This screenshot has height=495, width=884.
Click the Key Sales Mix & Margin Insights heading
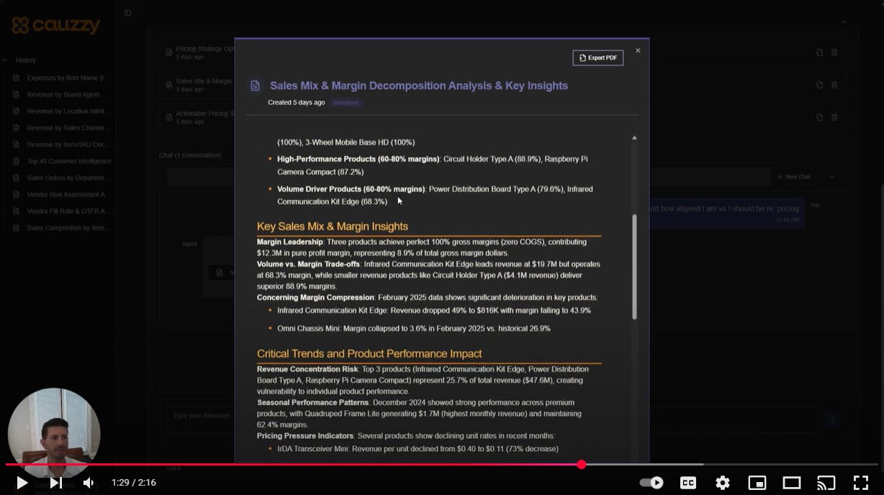point(333,227)
